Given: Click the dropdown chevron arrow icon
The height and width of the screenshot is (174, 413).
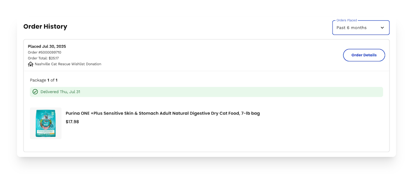Looking at the screenshot, I should click(382, 28).
